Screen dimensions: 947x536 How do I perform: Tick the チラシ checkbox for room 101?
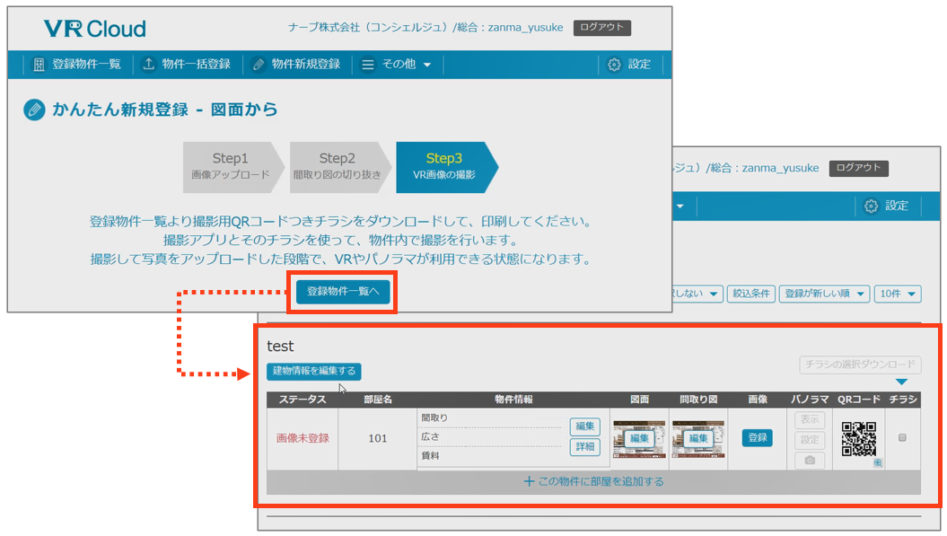tap(902, 437)
